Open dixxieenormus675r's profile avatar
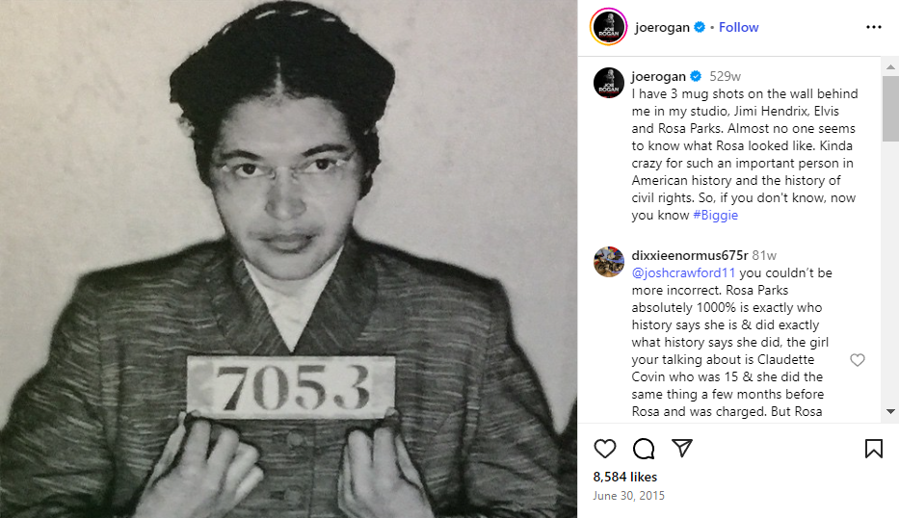Screen dimensions: 899x518 [608, 262]
